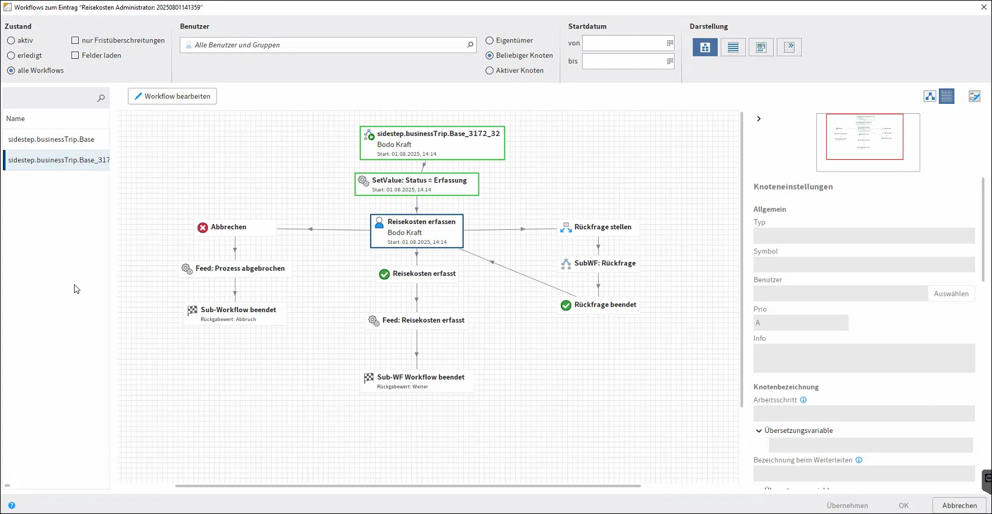Image resolution: width=992 pixels, height=514 pixels.
Task: Click the magnifier icon in the name filter box
Action: [101, 98]
